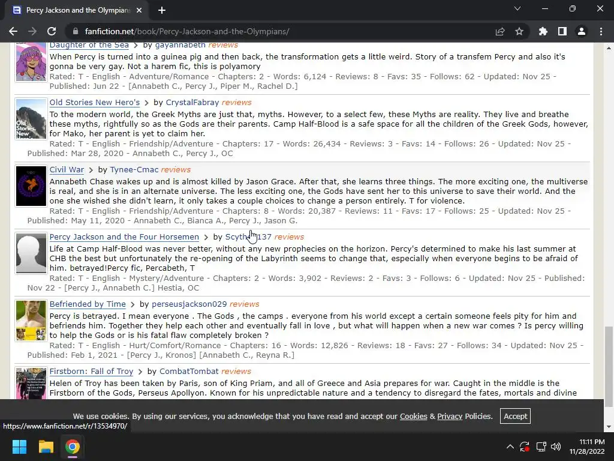The image size is (614, 461).
Task: Open reviews for the Four Horsemen story
Action: tap(290, 237)
